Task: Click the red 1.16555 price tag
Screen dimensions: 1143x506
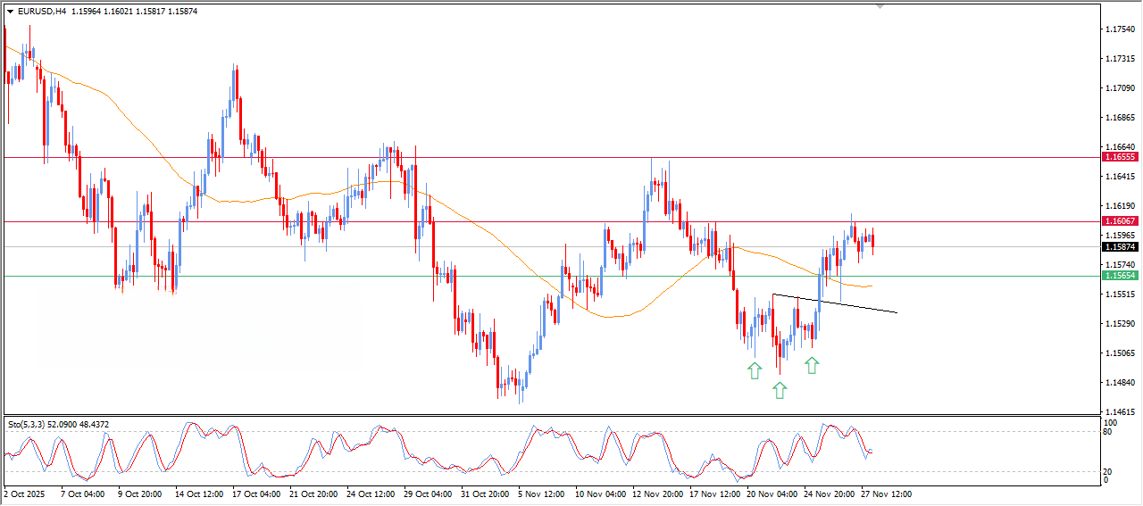Action: 1120,157
